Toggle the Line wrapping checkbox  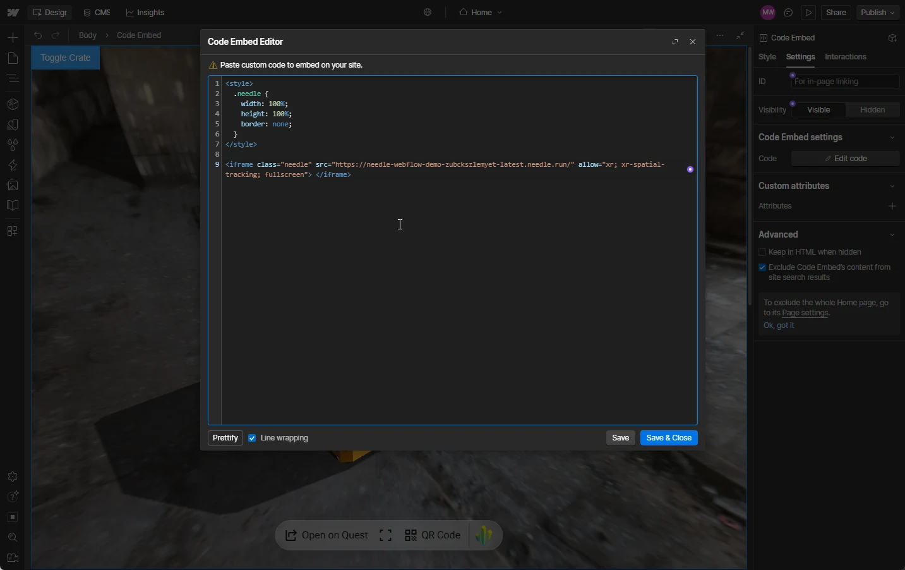click(252, 438)
